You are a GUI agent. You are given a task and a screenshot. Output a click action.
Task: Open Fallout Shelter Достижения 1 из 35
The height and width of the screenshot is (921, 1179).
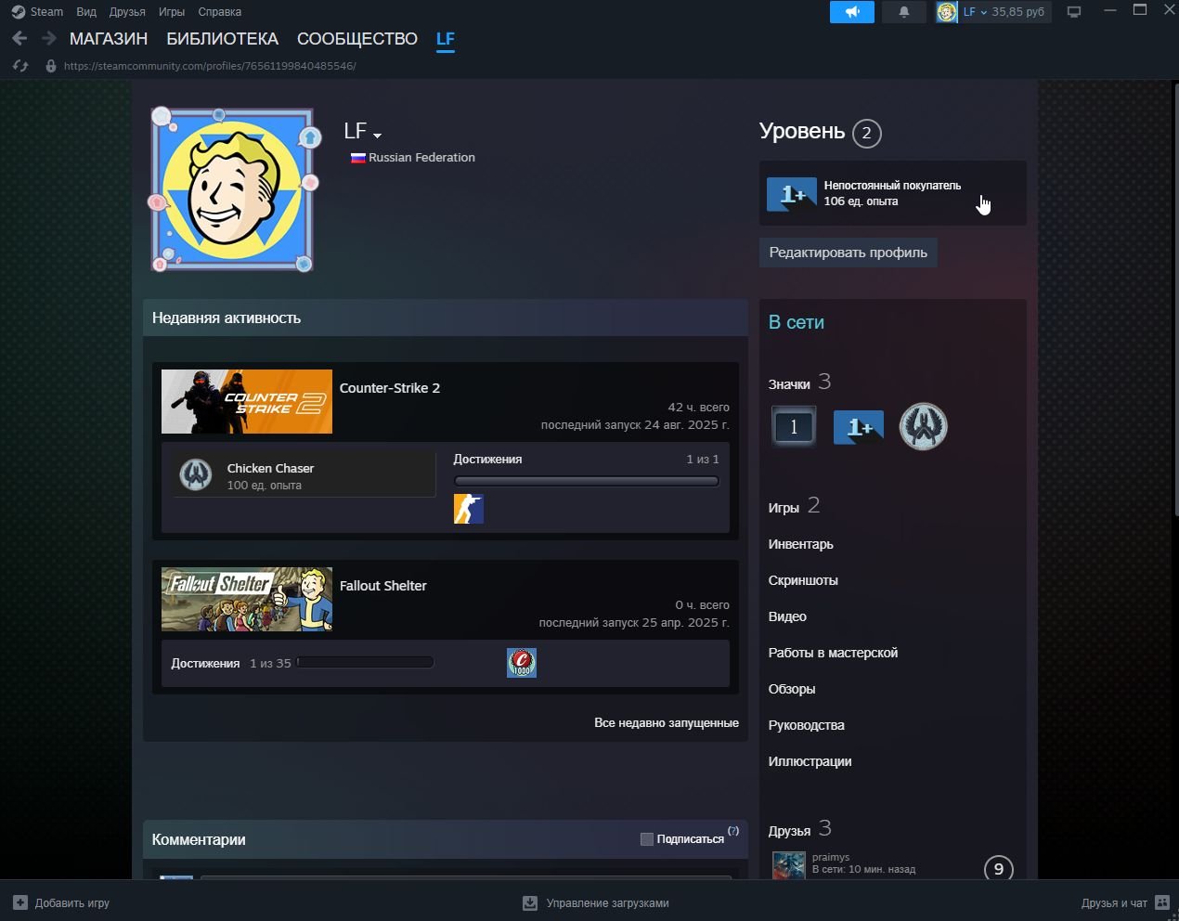(231, 663)
